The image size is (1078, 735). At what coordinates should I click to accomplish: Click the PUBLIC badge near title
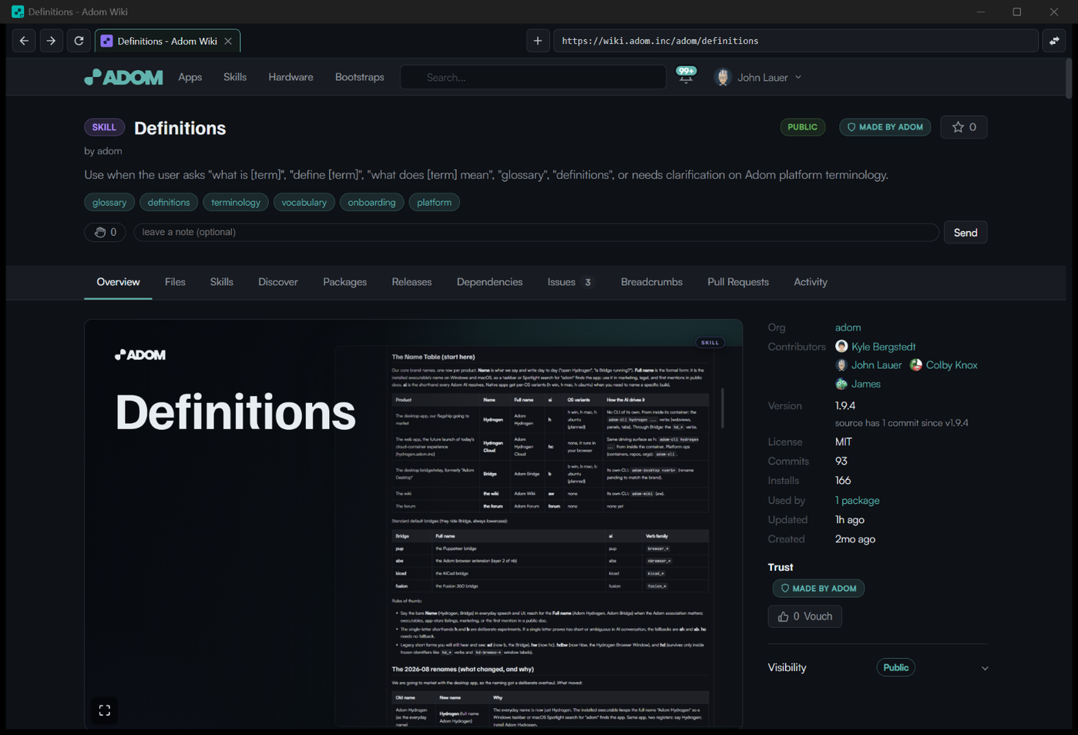(x=802, y=127)
